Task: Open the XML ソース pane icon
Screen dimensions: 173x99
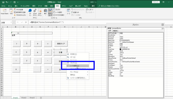Action: pos(68,12)
